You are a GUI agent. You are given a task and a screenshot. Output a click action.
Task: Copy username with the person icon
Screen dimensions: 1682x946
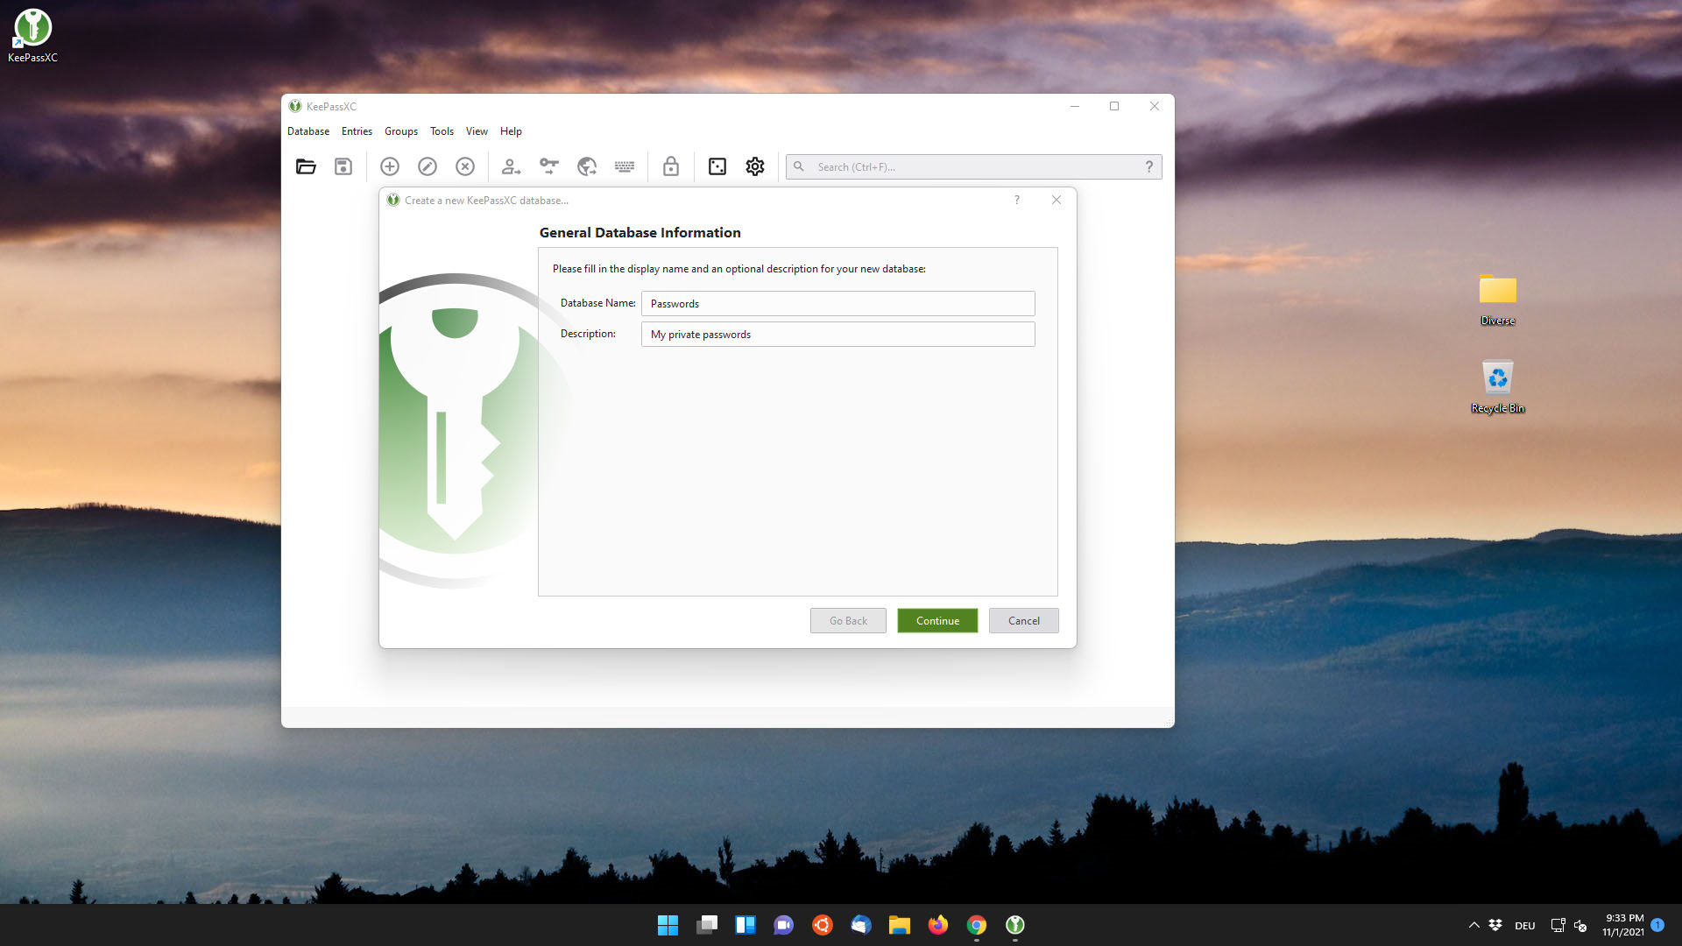coord(511,166)
